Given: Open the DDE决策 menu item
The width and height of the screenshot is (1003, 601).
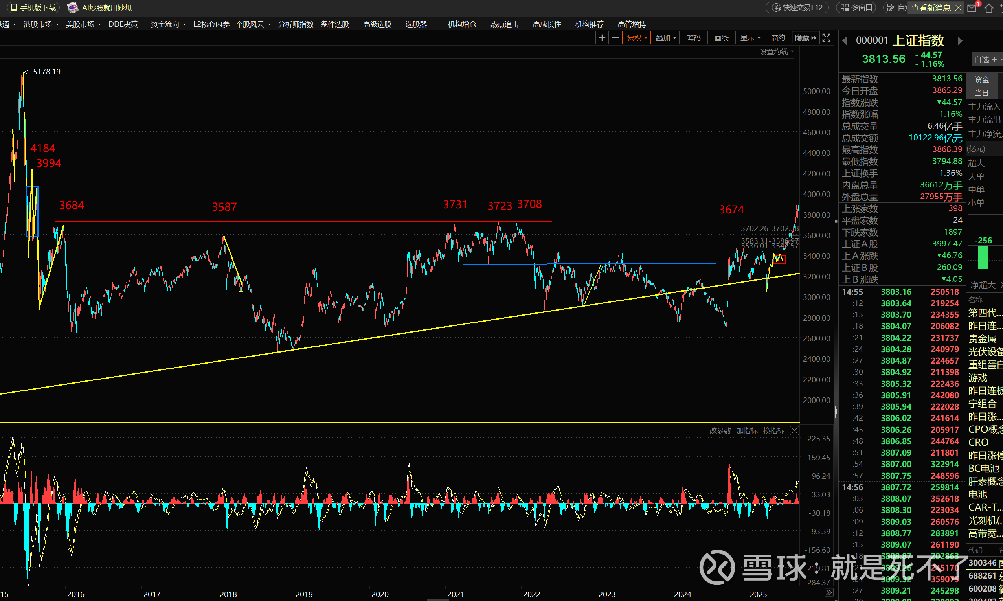Looking at the screenshot, I should 123,24.
